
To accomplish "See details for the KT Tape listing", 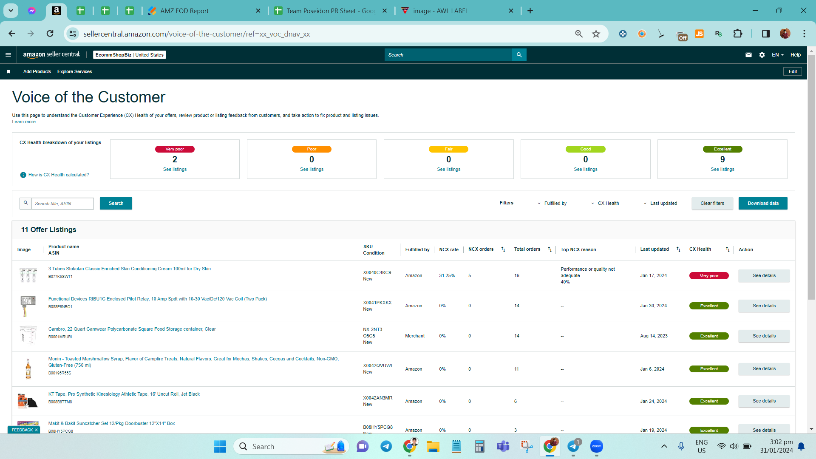I will pyautogui.click(x=764, y=401).
